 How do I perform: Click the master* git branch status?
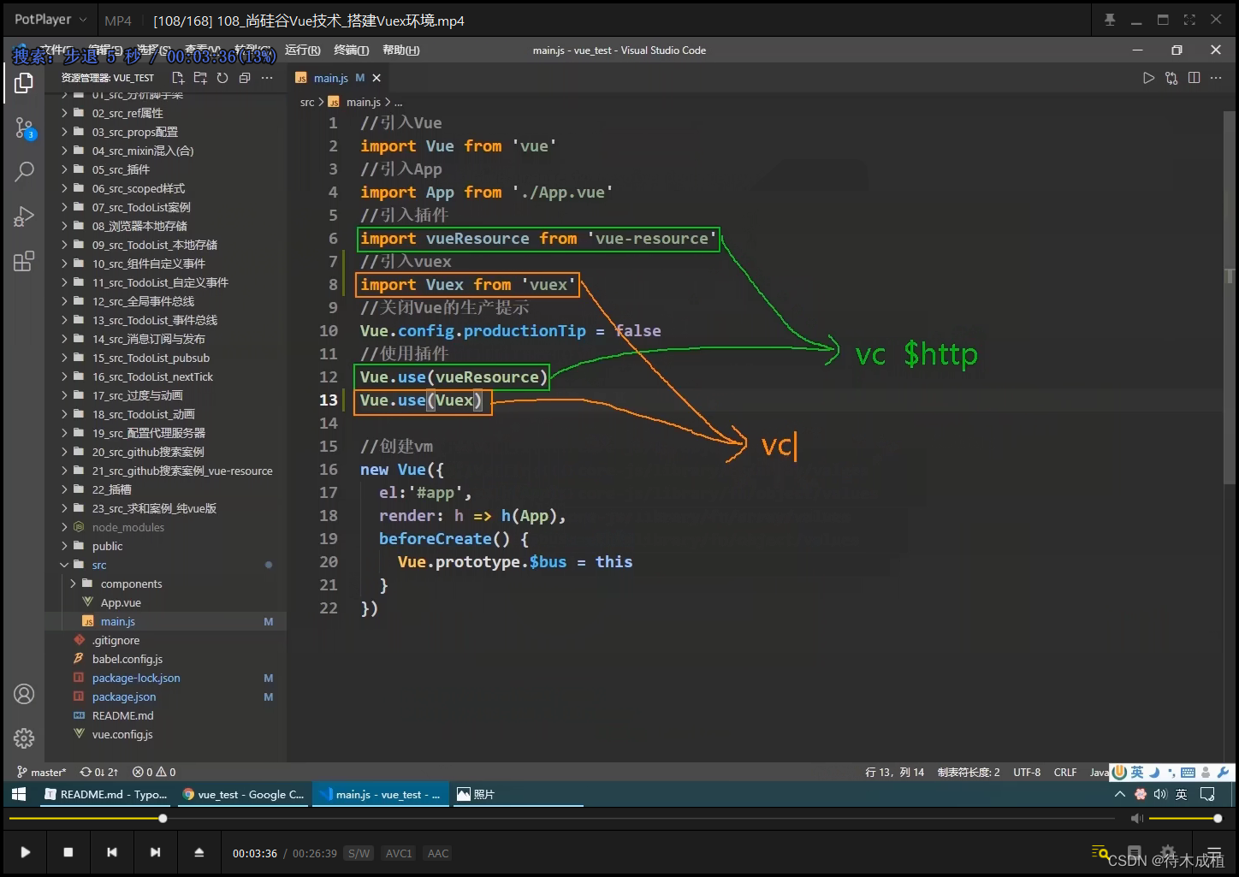point(41,772)
